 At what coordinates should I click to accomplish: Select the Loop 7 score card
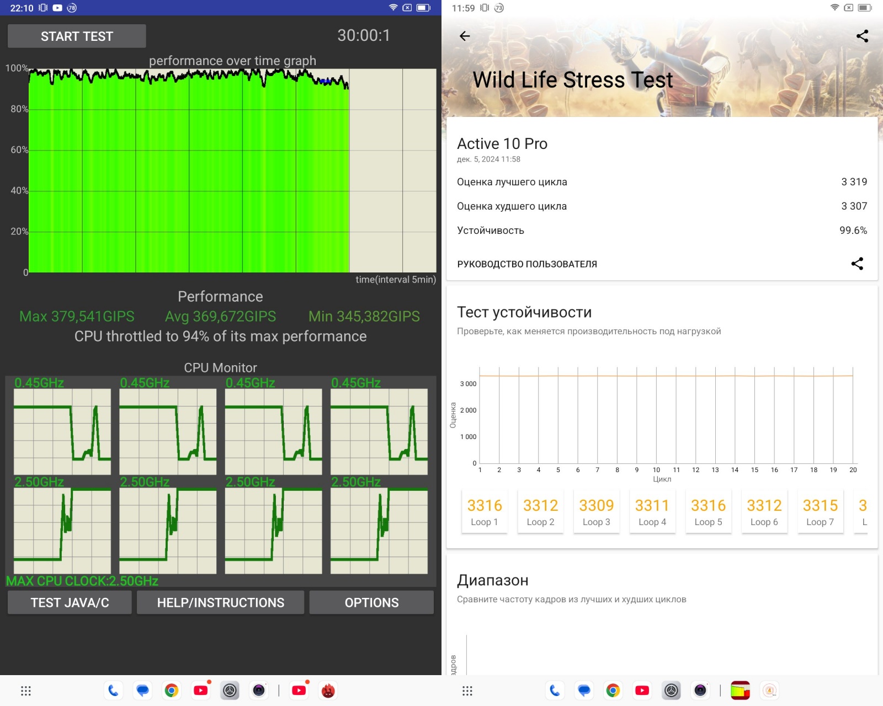point(821,511)
